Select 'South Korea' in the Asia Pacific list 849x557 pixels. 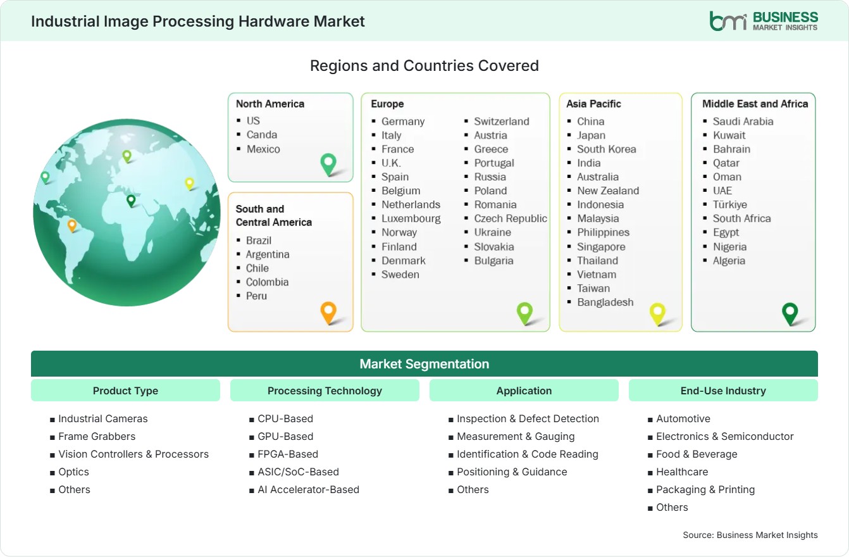(607, 149)
